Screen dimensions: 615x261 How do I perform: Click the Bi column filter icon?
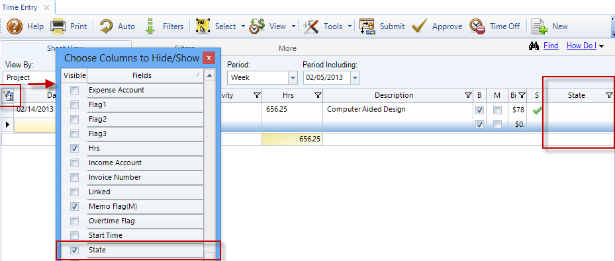coord(522,95)
